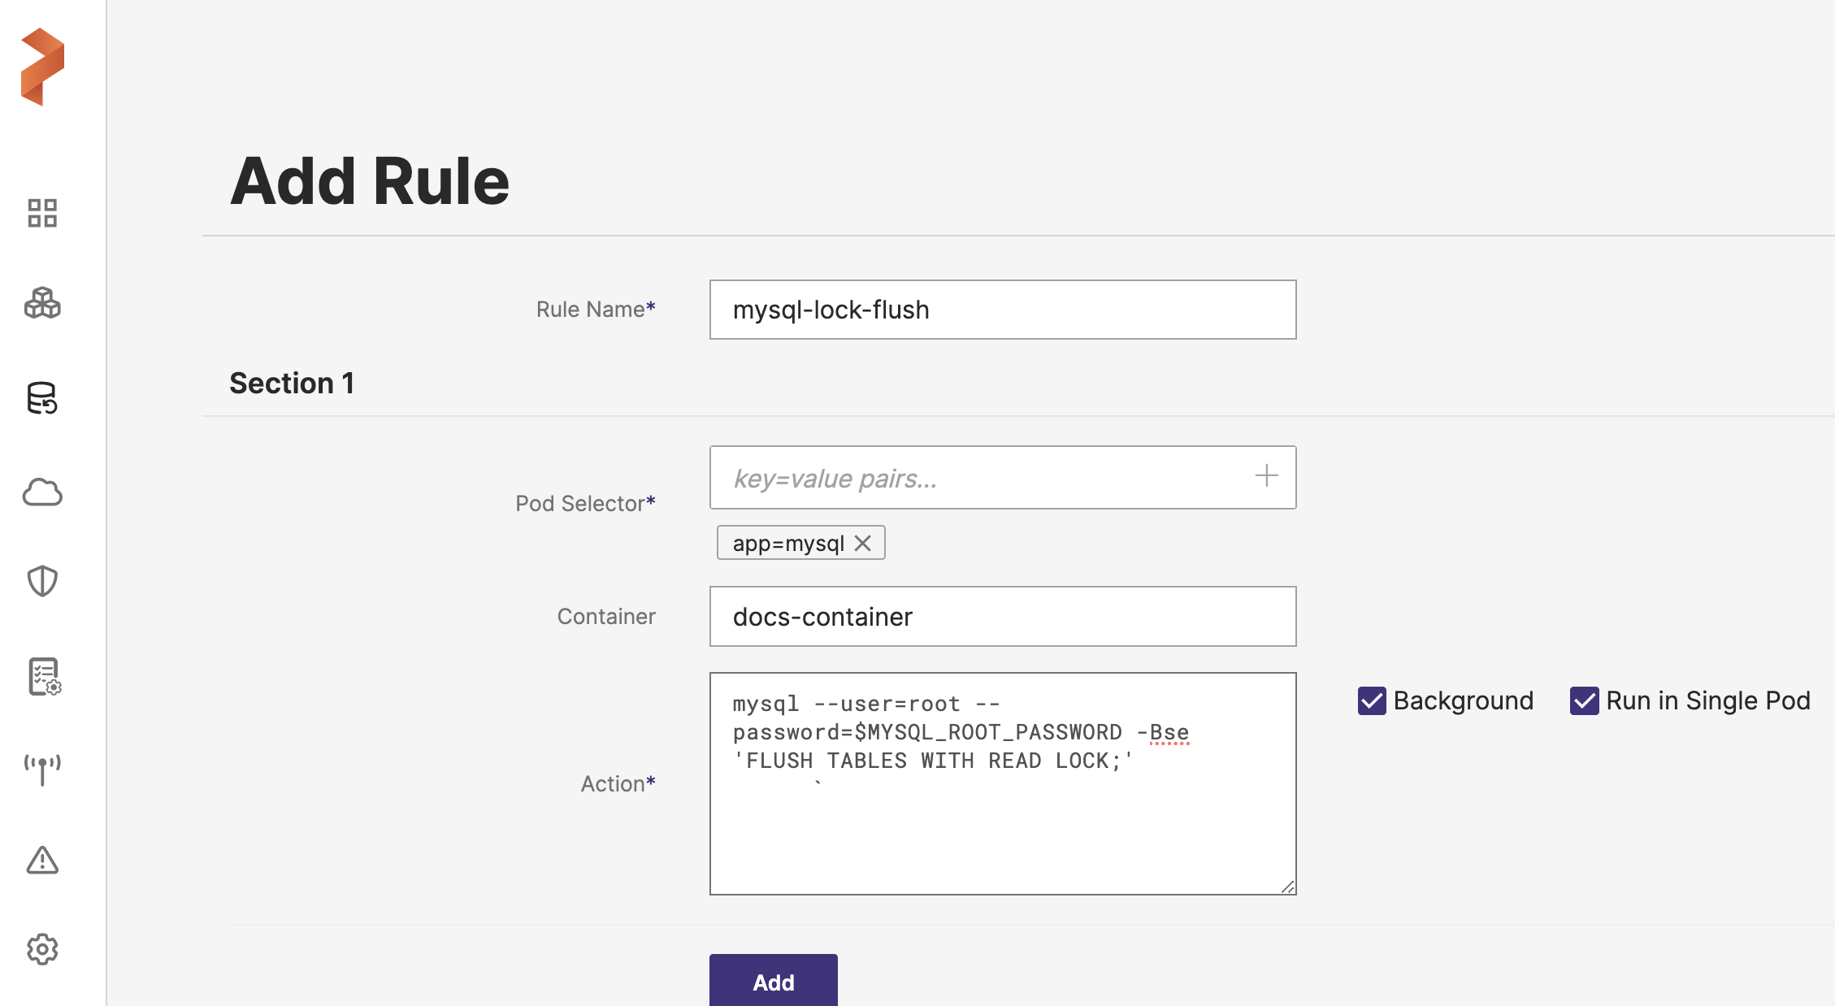The height and width of the screenshot is (1006, 1835).
Task: Click the Add button
Action: pos(773,982)
